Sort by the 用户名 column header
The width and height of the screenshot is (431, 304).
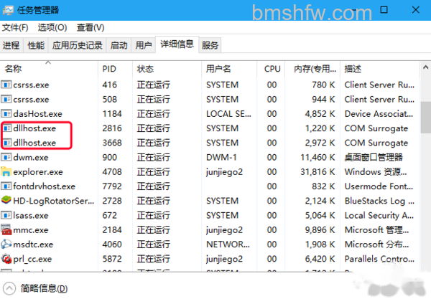pos(229,69)
